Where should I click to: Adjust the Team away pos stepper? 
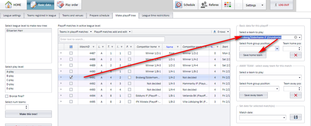click(300, 89)
